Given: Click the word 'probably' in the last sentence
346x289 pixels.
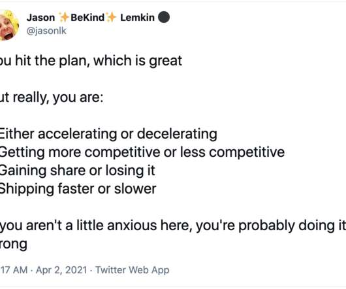Looking at the screenshot, I should click(x=266, y=226).
